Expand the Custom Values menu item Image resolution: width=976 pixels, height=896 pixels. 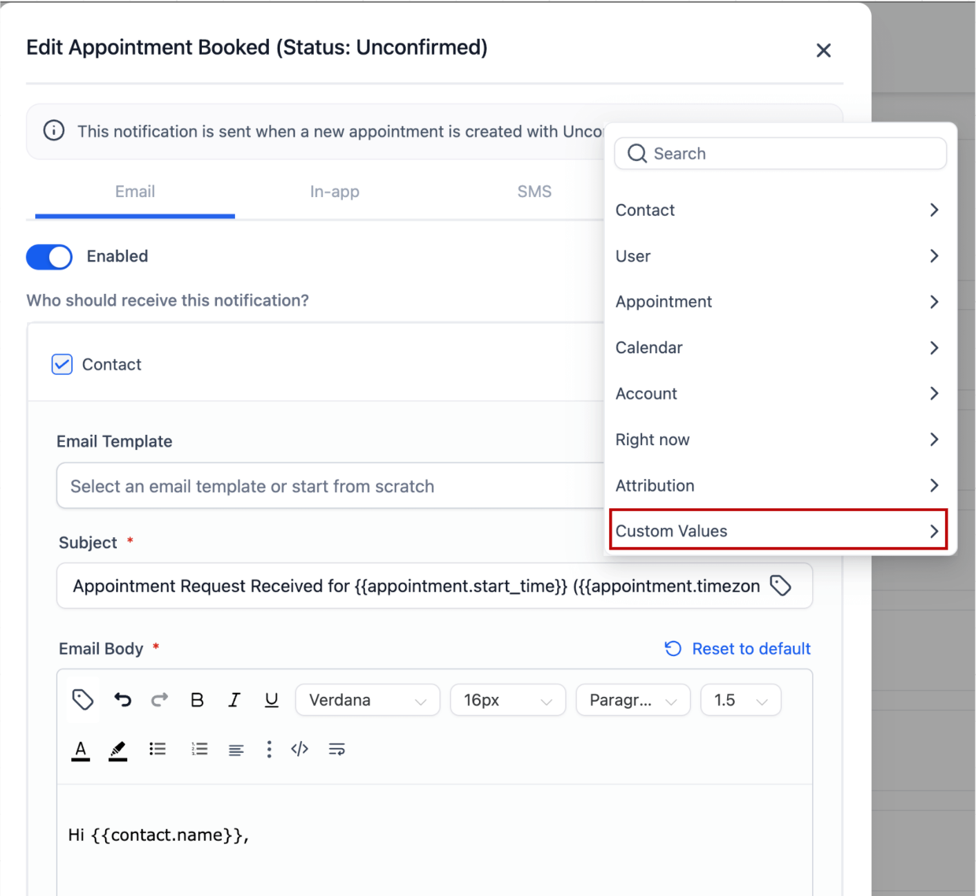(x=778, y=530)
